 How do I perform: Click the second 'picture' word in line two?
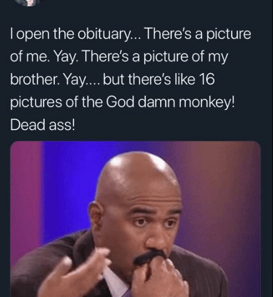click(165, 57)
